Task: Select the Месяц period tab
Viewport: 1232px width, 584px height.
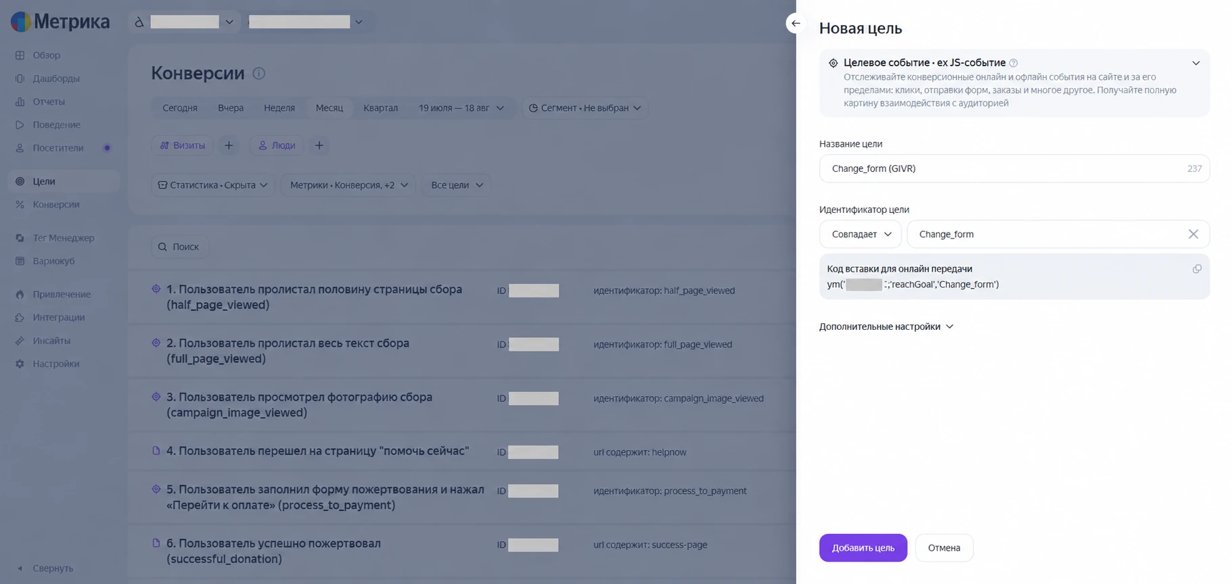Action: pos(329,108)
